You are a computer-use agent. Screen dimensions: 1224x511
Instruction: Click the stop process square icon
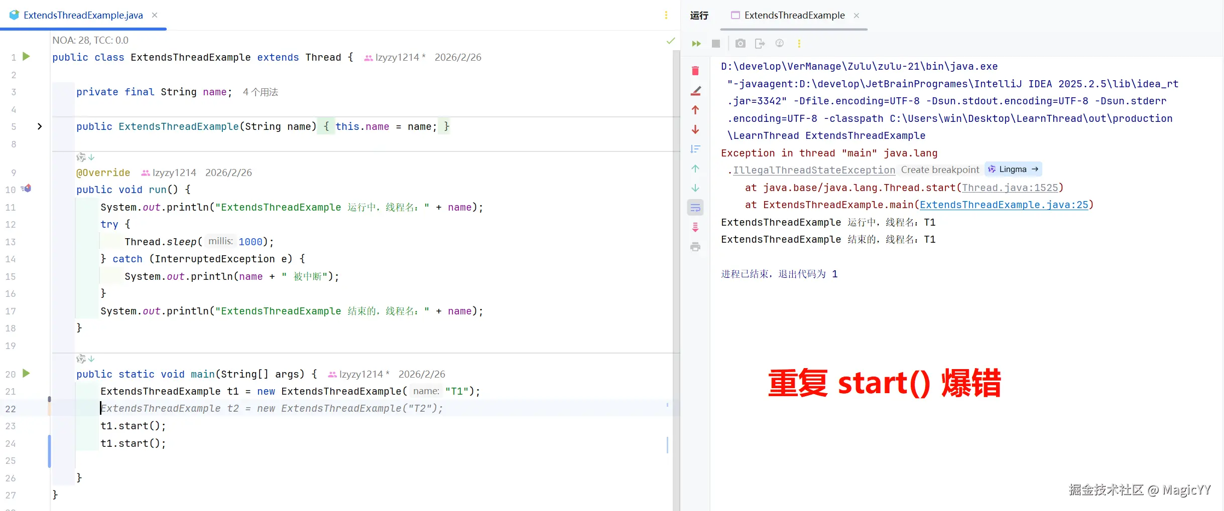tap(716, 44)
